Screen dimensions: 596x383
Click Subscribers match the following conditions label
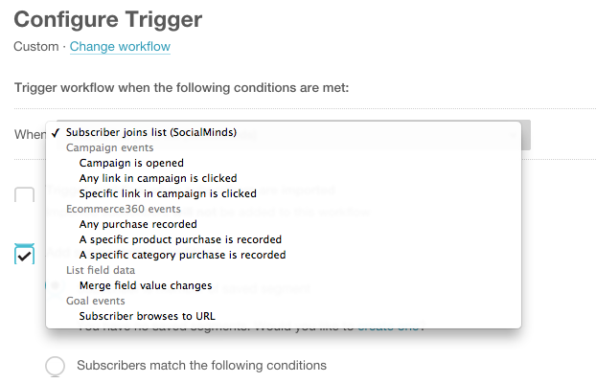pos(201,365)
